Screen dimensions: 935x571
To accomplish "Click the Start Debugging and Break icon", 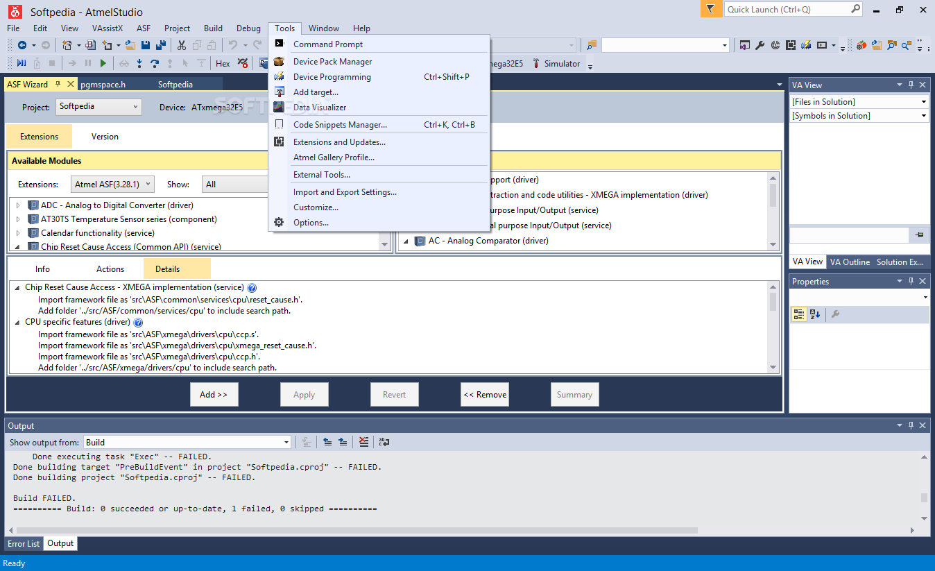I will click(22, 63).
